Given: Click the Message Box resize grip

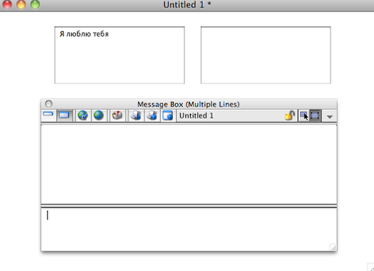Looking at the screenshot, I should (333, 248).
